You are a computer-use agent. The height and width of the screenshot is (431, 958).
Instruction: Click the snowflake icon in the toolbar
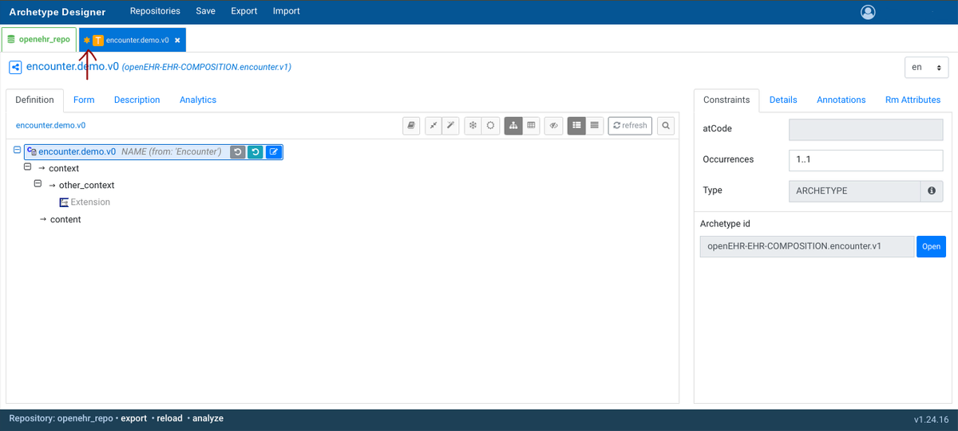tap(473, 126)
